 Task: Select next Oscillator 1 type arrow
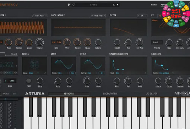tap(46, 16)
